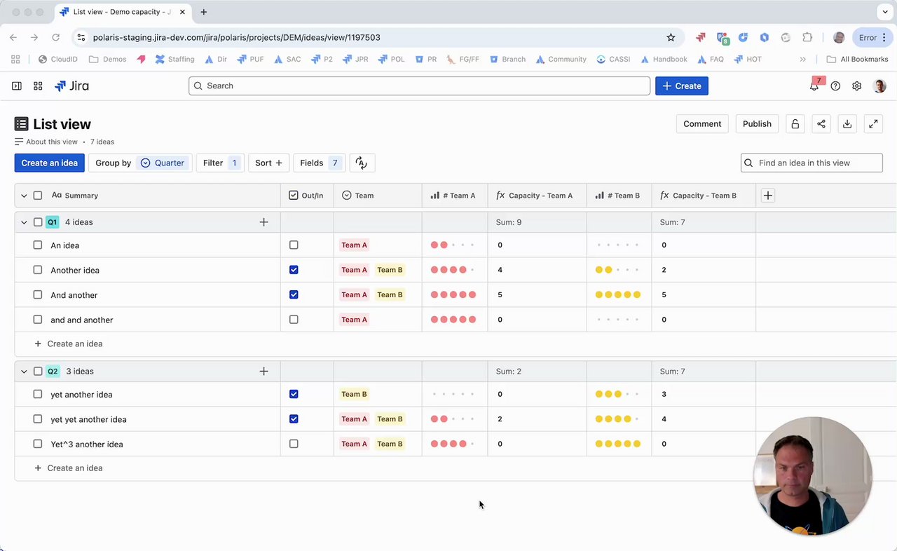Open the Fields menu
The height and width of the screenshot is (551, 897).
[x=319, y=163]
